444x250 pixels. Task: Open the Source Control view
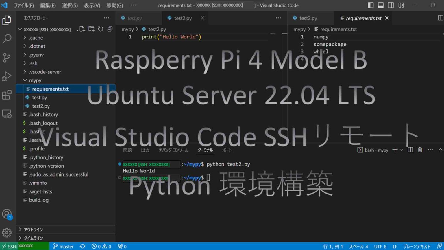7,57
